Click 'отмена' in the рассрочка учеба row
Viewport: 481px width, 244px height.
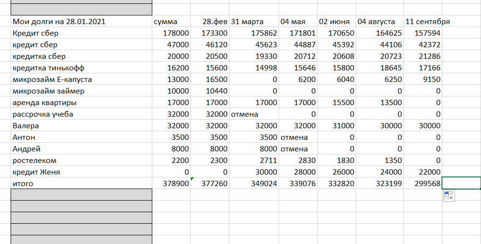(254, 114)
